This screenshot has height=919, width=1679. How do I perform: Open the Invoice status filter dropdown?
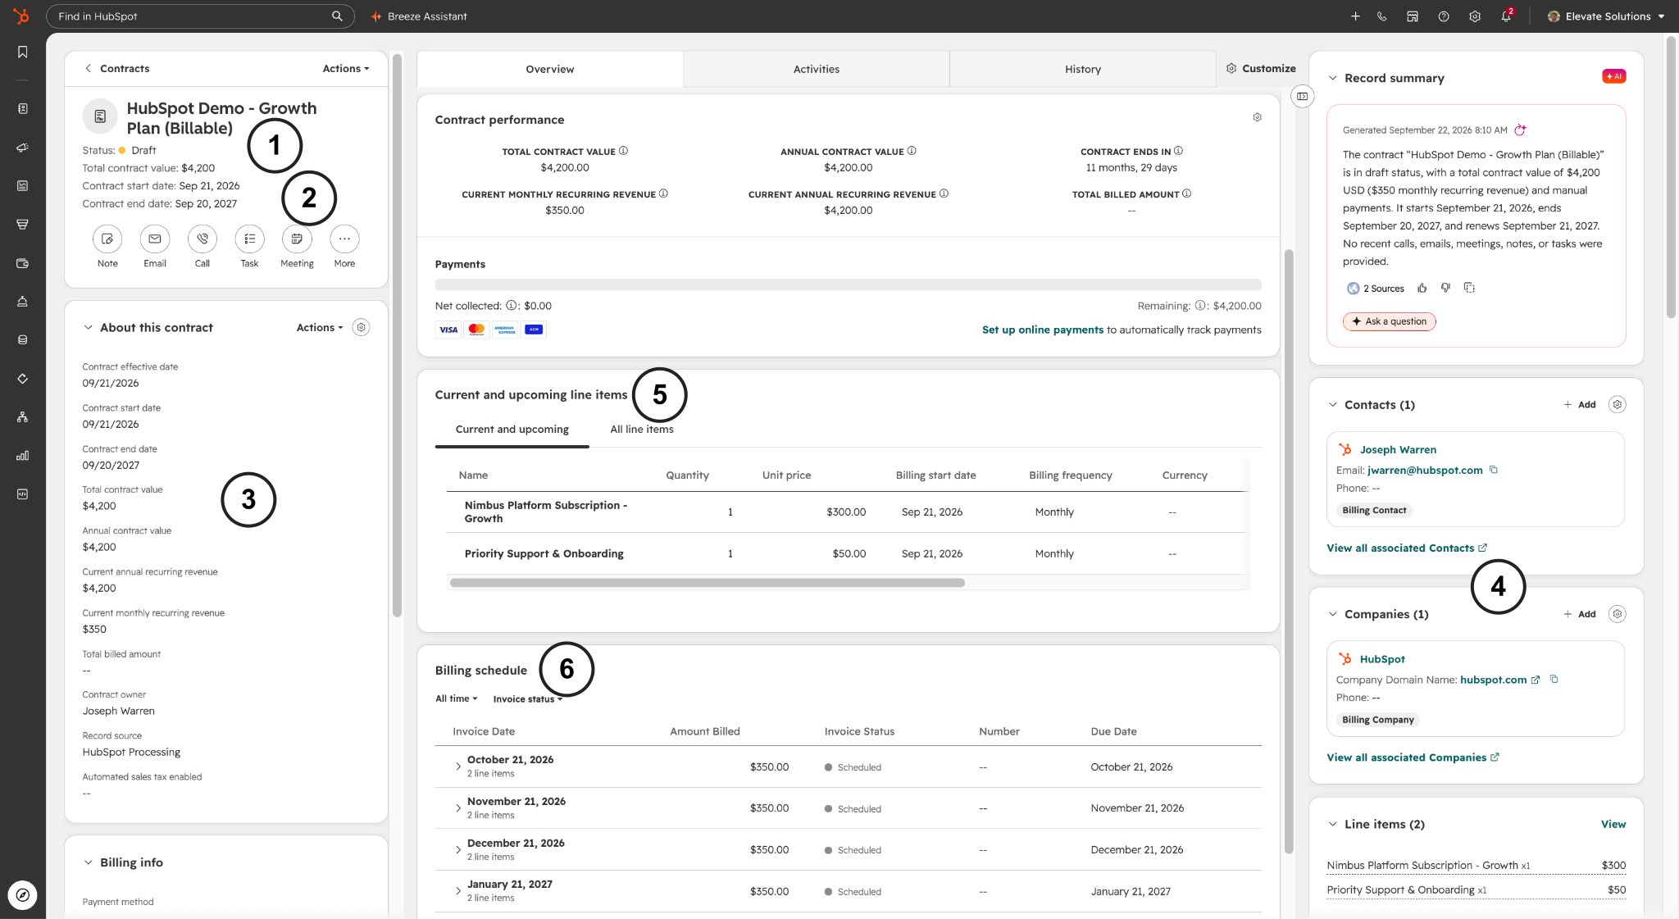click(528, 699)
